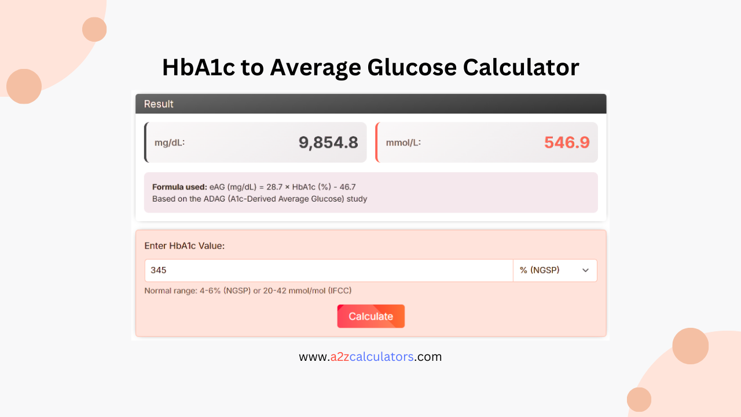Screen dimensions: 741x417
Task: Click the www prefix of the website address
Action: click(x=312, y=356)
